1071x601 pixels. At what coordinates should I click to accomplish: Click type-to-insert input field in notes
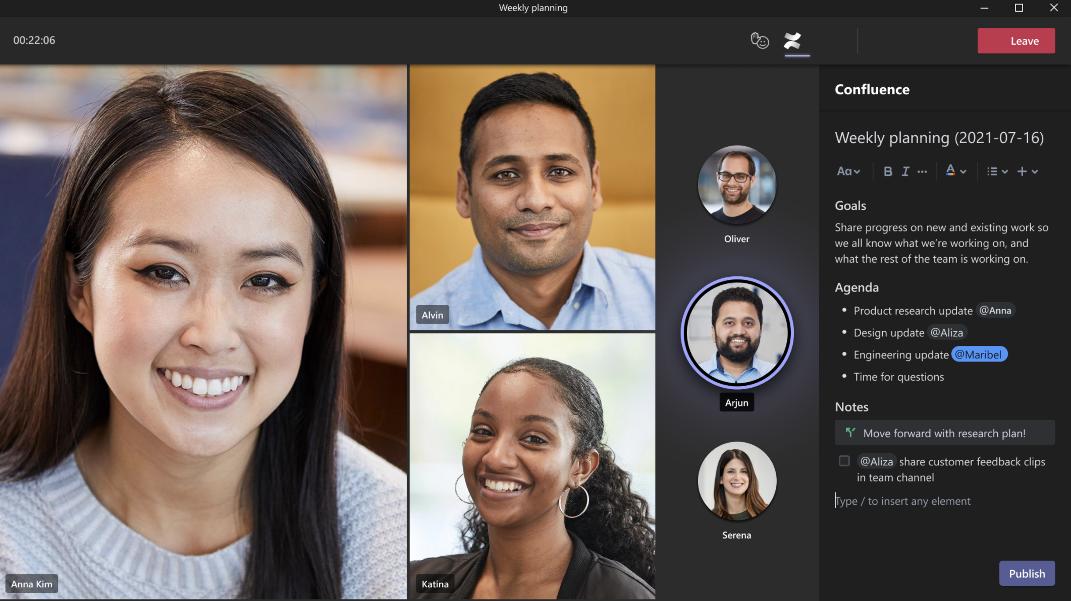[x=902, y=500]
